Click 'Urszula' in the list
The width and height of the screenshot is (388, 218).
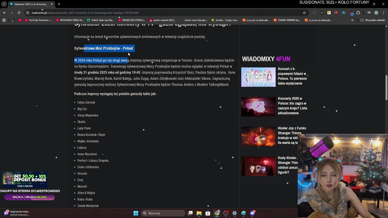pyautogui.click(x=82, y=173)
